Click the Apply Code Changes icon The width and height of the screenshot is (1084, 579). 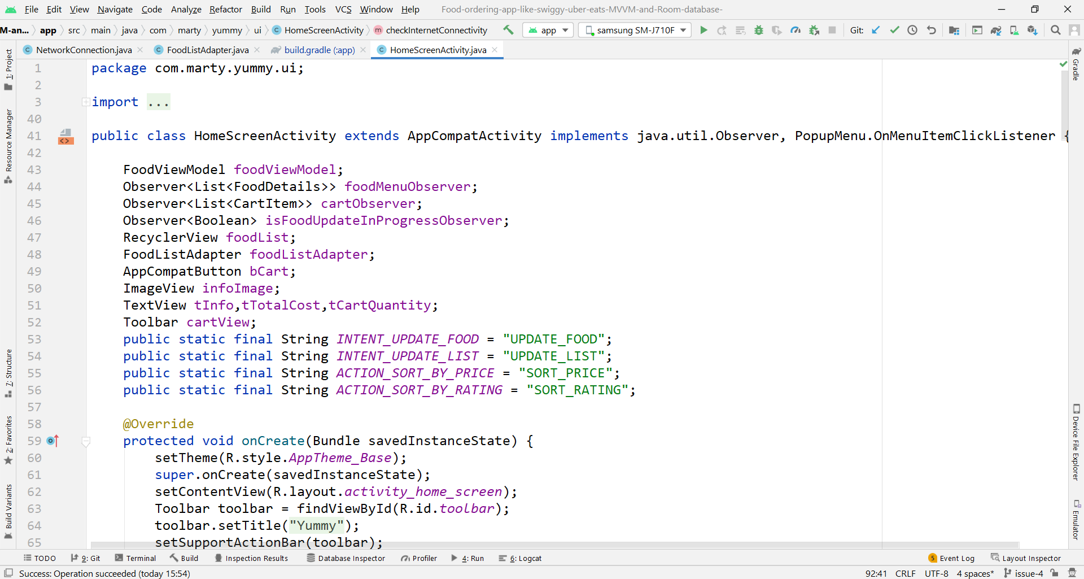[740, 30]
